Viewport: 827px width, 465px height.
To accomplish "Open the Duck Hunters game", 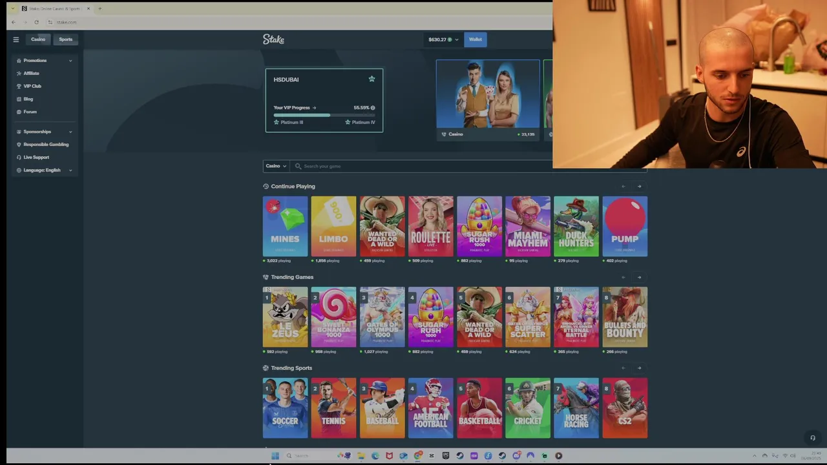I will pos(576,227).
